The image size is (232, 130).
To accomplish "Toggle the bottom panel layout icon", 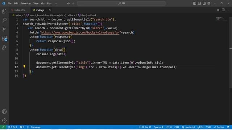I will (x=199, y=3).
